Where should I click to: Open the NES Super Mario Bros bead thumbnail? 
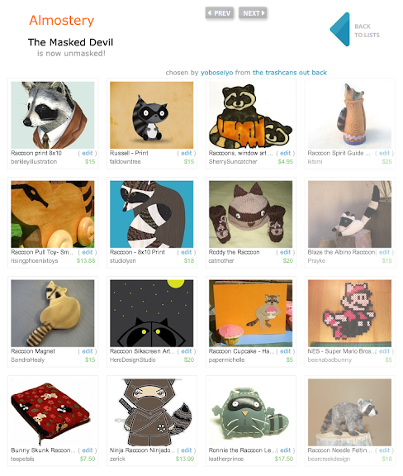(349, 313)
